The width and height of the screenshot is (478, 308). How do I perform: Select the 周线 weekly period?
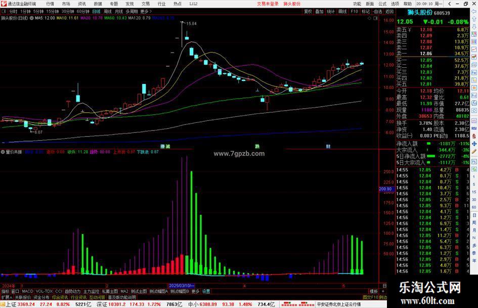pyautogui.click(x=108, y=11)
